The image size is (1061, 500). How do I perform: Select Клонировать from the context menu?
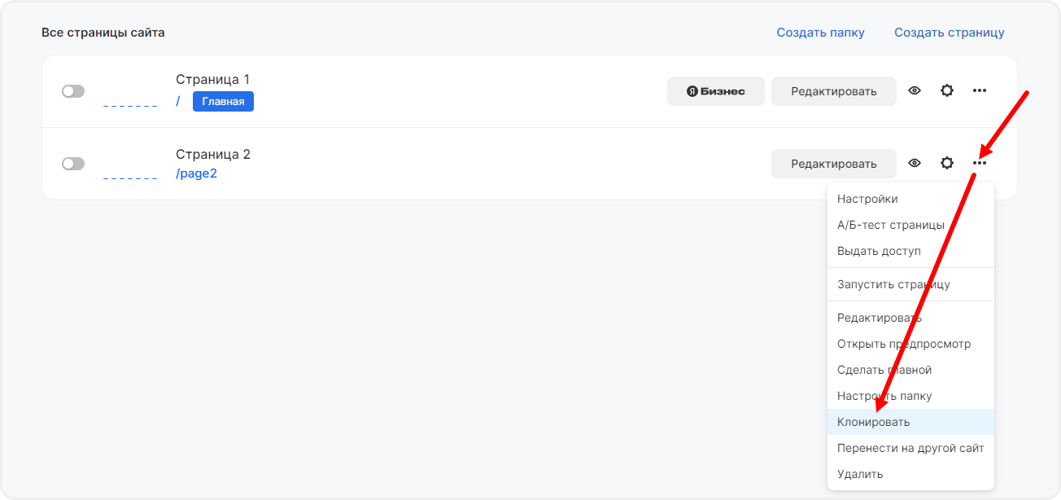pos(874,422)
